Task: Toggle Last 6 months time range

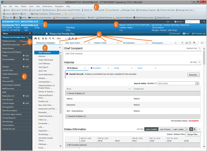Action: [x=152, y=129]
